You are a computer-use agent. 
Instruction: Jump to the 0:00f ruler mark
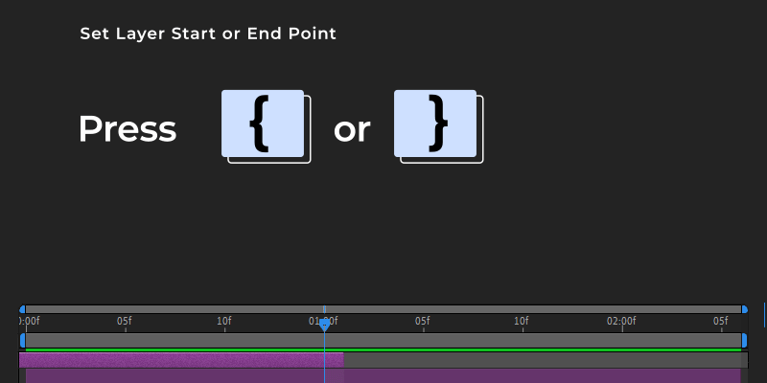(x=29, y=321)
